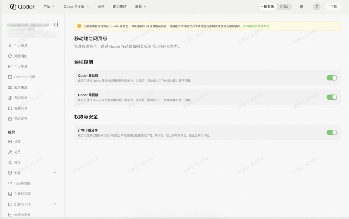The width and height of the screenshot is (349, 219).
Task: Click the Qoder logo icon
Action: pyautogui.click(x=13, y=7)
